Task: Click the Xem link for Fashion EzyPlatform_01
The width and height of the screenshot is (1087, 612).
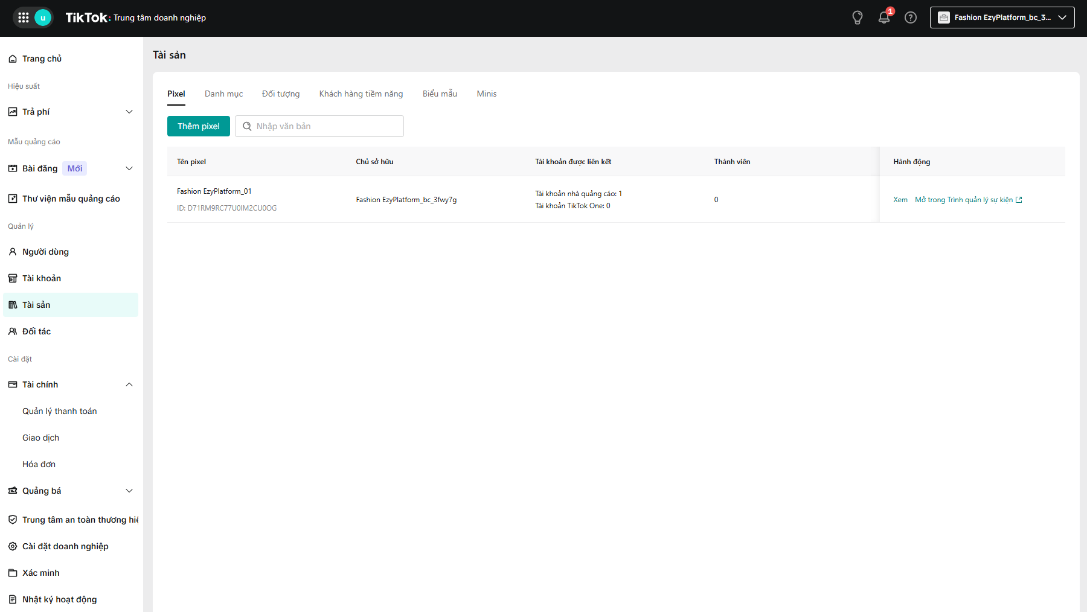Action: [x=900, y=200]
